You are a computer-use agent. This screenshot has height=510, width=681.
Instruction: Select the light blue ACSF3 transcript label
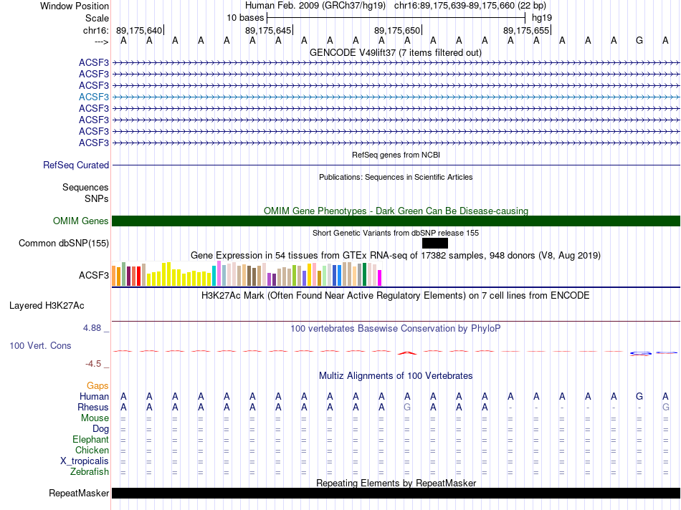point(94,97)
